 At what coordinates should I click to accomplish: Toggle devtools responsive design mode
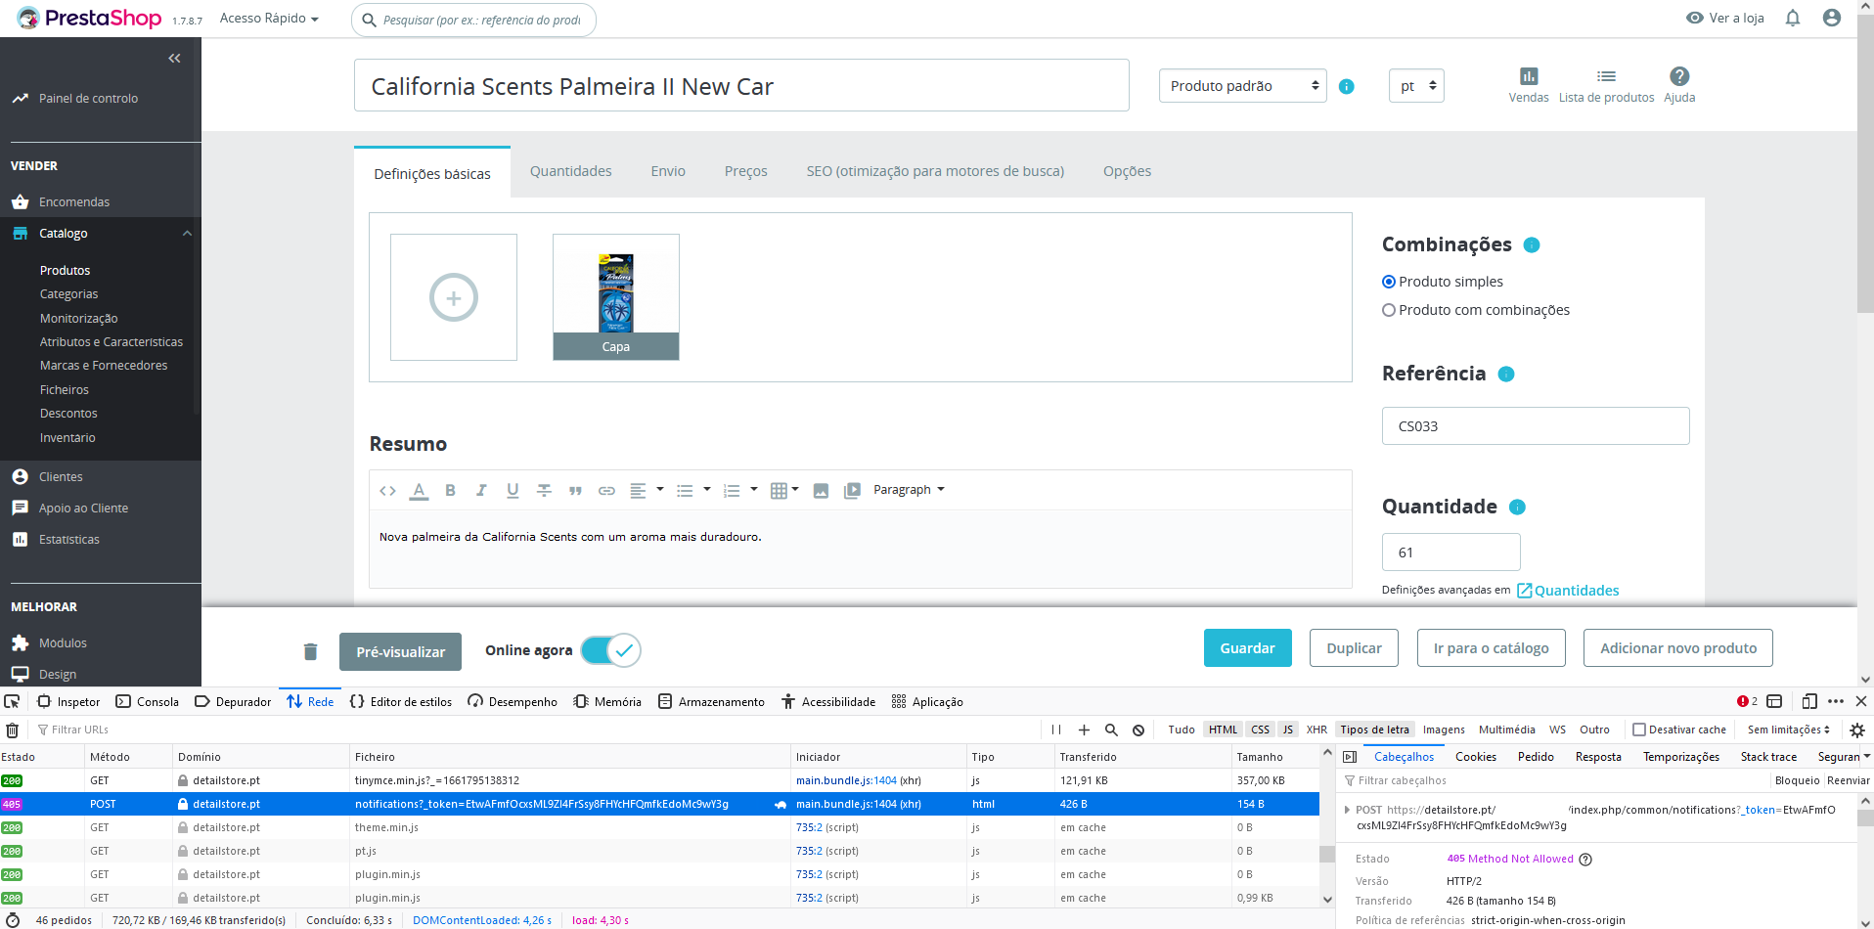pyautogui.click(x=1809, y=701)
